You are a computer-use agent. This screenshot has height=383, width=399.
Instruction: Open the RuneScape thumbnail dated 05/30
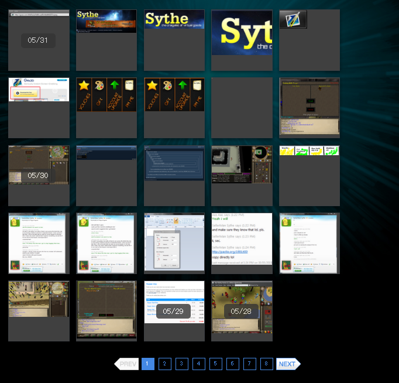click(39, 176)
